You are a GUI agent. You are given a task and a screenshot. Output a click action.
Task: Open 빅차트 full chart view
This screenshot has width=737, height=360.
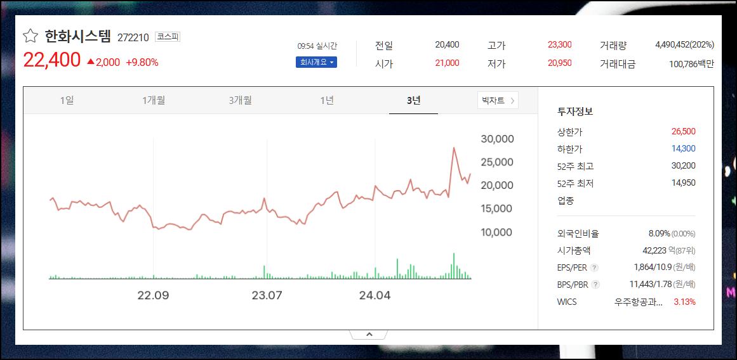pos(498,100)
